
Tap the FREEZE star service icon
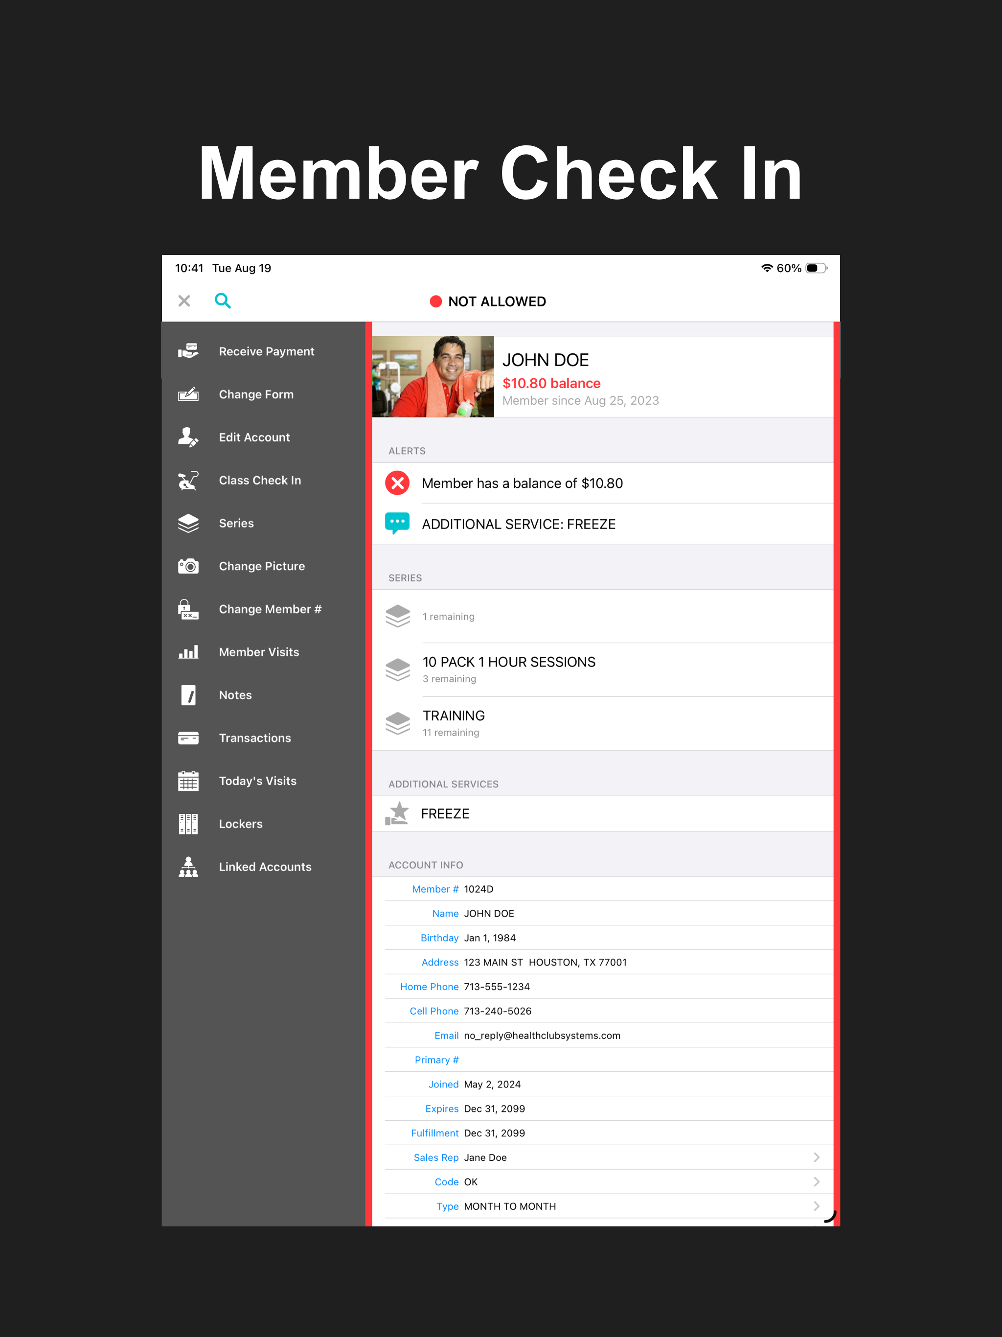[397, 813]
